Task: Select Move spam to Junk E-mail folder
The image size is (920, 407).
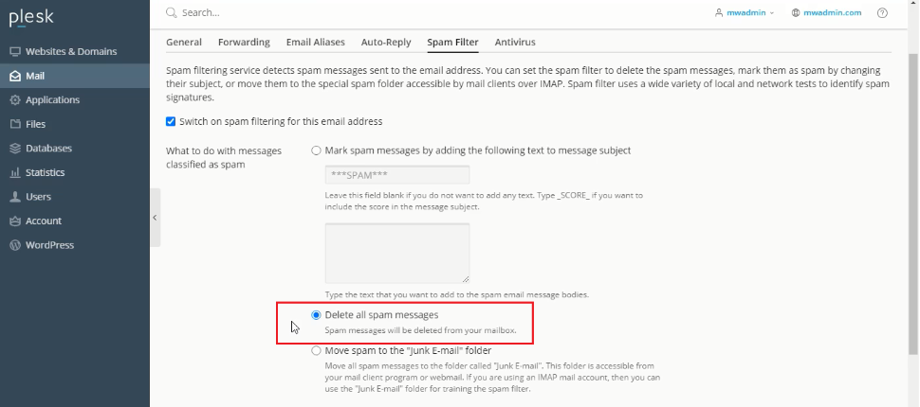Action: click(316, 351)
